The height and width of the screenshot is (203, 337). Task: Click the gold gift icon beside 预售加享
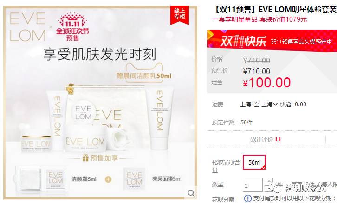85,158
